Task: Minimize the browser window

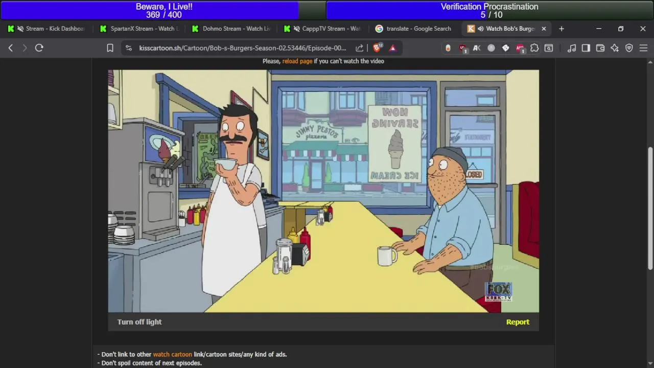Action: pos(599,29)
